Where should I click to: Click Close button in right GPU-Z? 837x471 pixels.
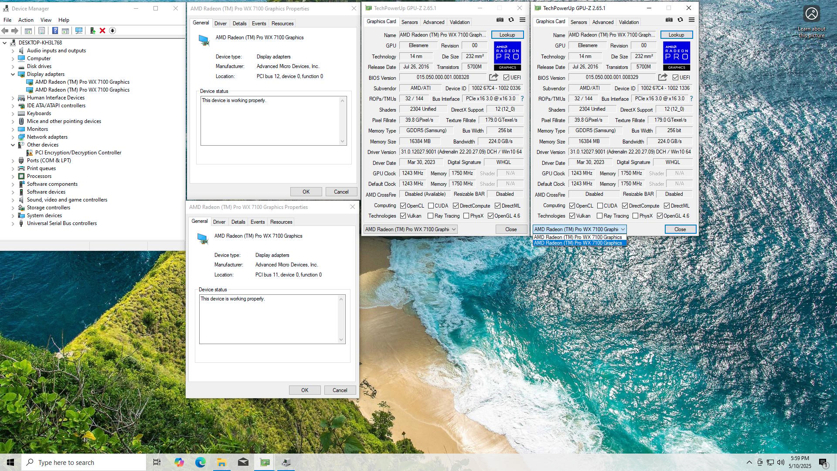680,229
